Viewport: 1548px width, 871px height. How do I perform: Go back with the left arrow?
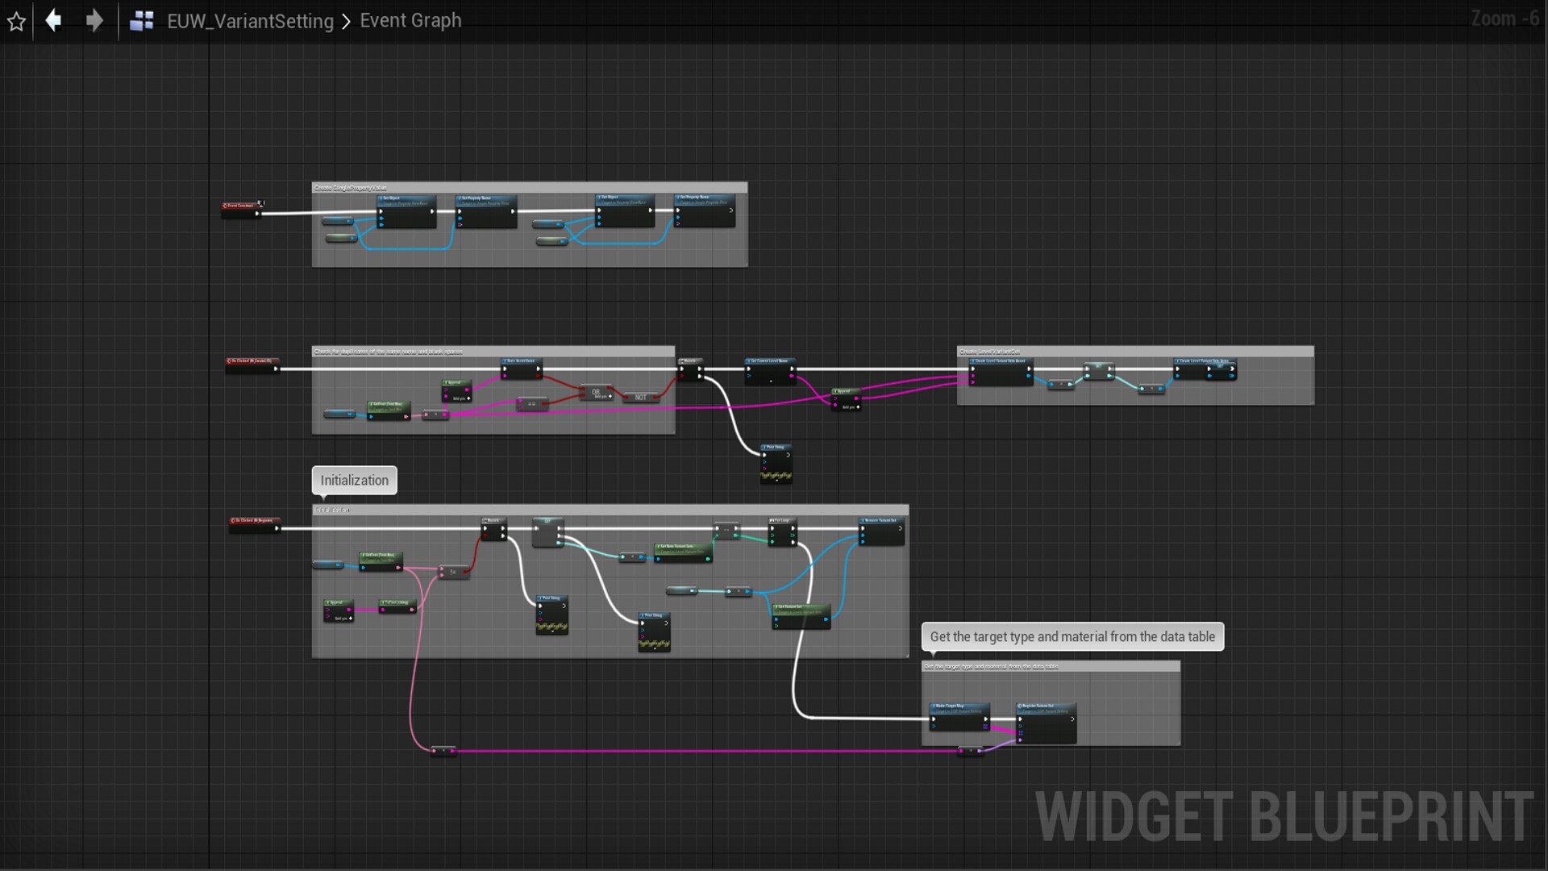click(53, 20)
